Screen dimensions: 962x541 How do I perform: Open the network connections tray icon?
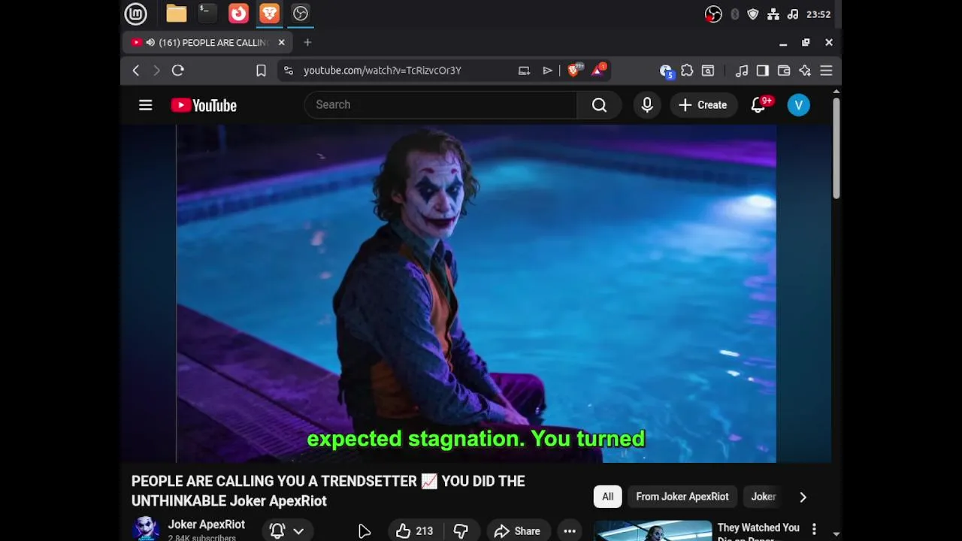pyautogui.click(x=773, y=14)
